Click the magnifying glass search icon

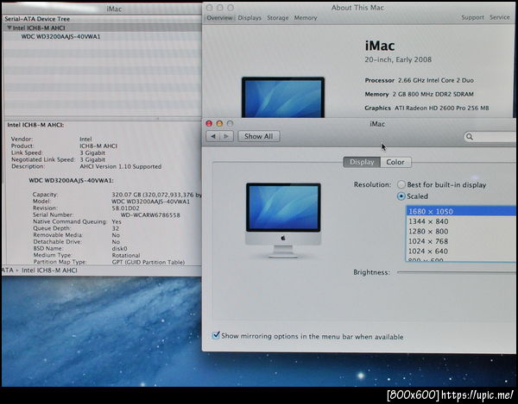click(470, 136)
